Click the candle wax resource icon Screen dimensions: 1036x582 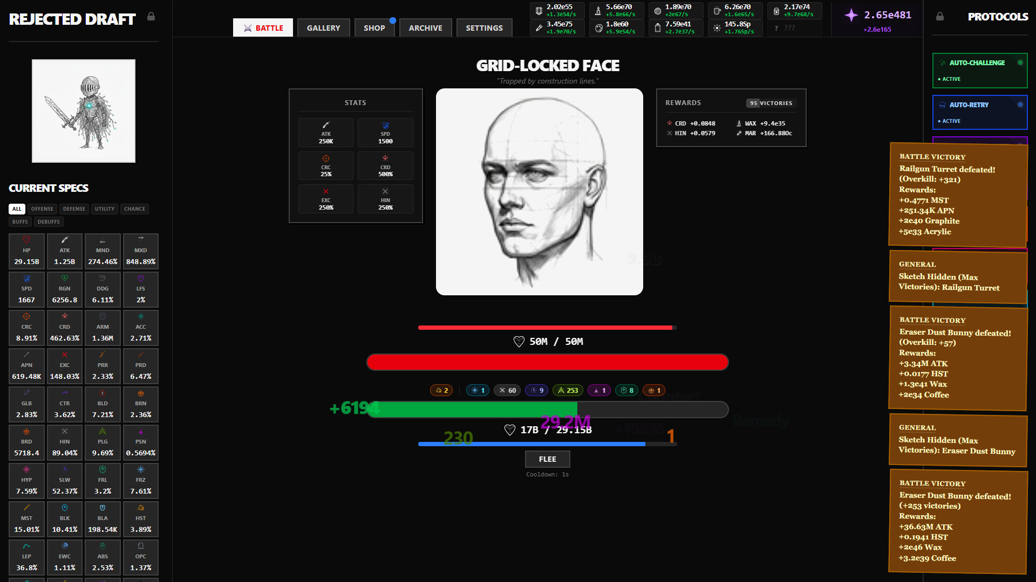pyautogui.click(x=598, y=11)
